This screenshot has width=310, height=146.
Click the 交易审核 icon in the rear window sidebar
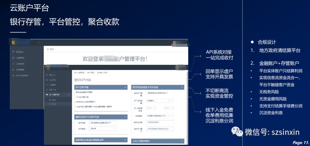pyautogui.click(x=13, y=58)
